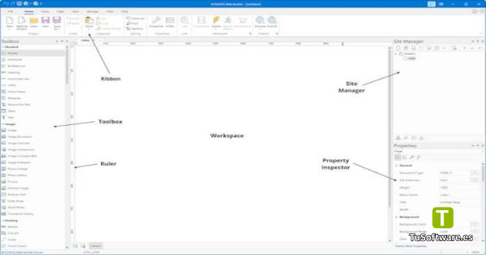Click the categorized view icon in Properties
Viewport: 486px width, 255px height.
398,157
